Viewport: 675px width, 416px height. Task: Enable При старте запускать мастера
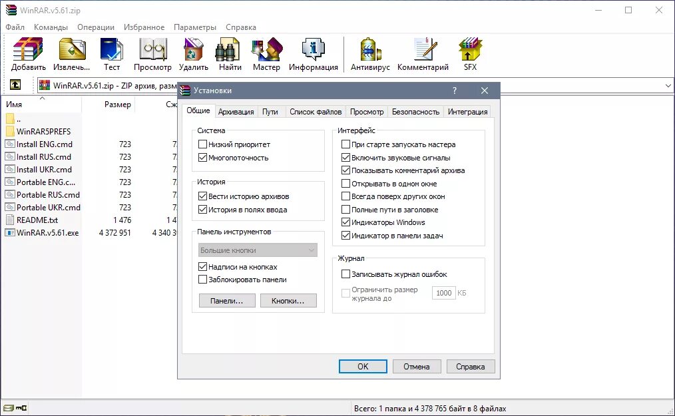(345, 144)
